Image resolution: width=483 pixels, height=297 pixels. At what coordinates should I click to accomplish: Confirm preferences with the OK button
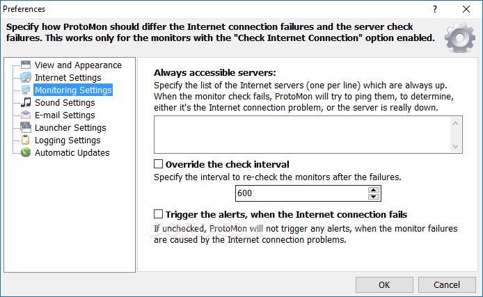point(384,284)
